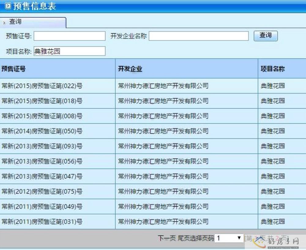
Task: Click the 预售证号 input field
Action: pyautogui.click(x=69, y=36)
